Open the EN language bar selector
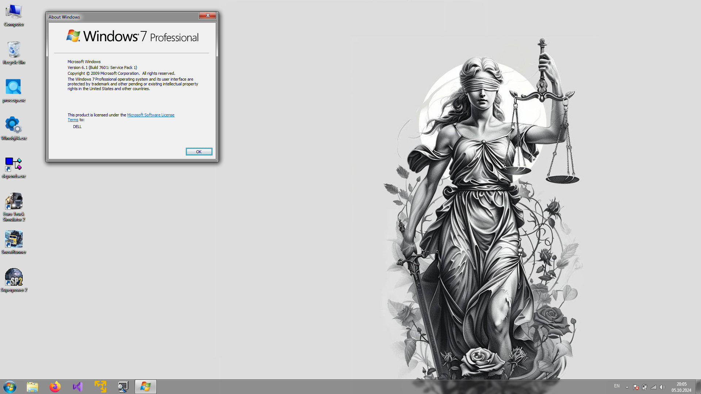 tap(617, 386)
